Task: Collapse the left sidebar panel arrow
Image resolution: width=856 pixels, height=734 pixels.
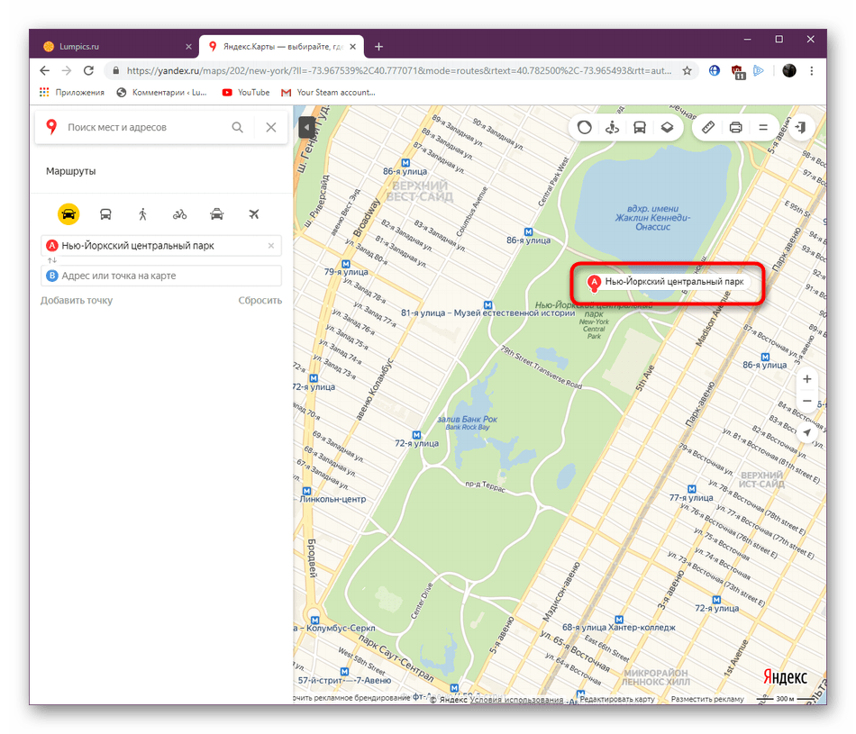Action: point(306,128)
